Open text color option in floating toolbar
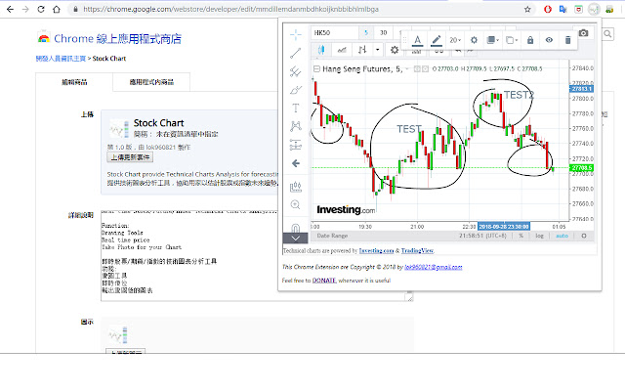625x391 pixels. point(417,40)
